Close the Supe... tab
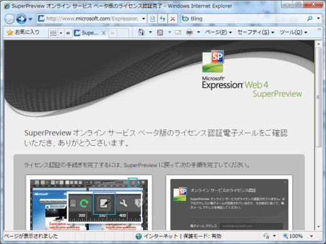This screenshot has width=326, height=244. pyautogui.click(x=103, y=33)
